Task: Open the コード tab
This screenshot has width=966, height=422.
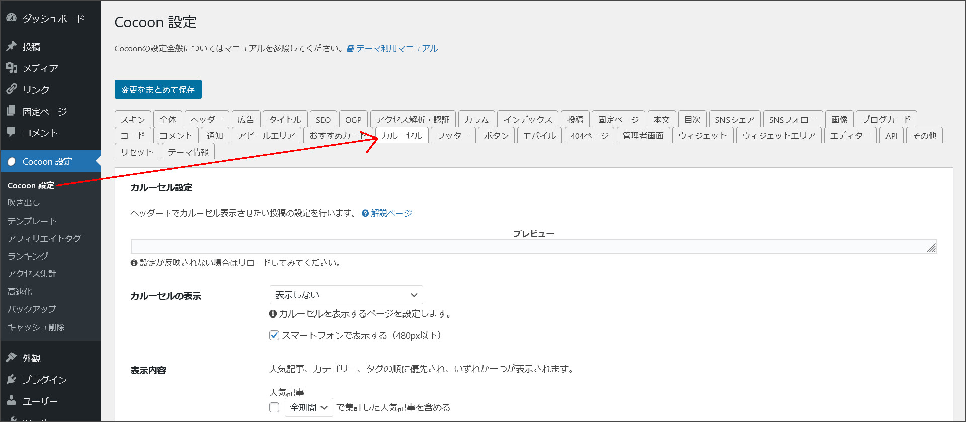Action: tap(133, 135)
